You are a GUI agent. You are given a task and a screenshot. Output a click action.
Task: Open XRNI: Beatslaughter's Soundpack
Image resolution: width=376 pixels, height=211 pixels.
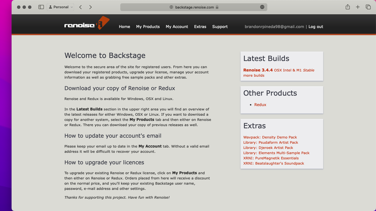pyautogui.click(x=274, y=163)
